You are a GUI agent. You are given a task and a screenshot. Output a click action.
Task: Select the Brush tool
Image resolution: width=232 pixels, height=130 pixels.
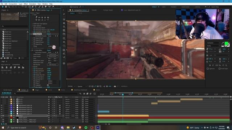click(x=40, y=7)
